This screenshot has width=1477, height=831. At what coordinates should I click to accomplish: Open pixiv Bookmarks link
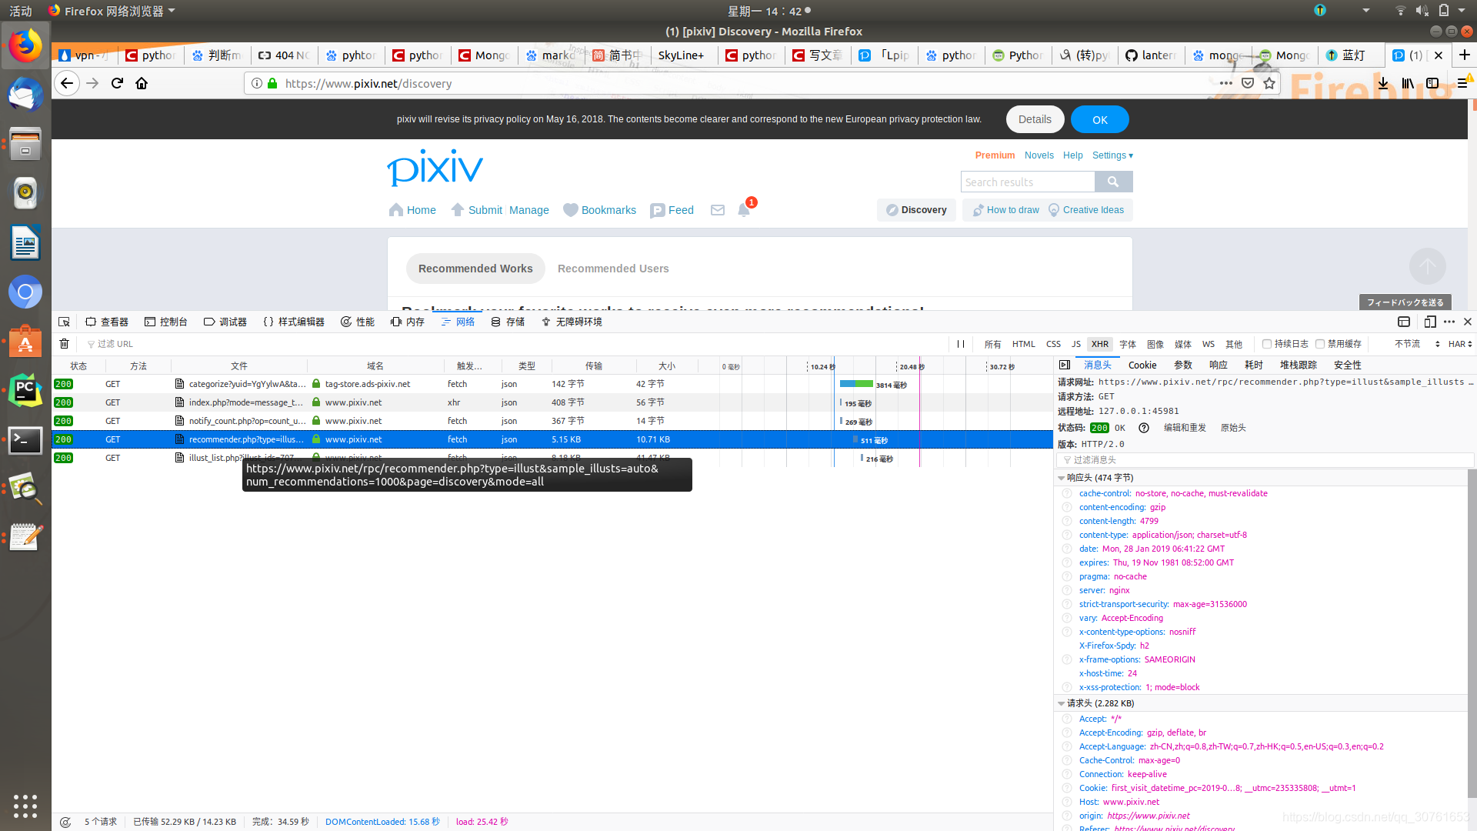click(600, 210)
